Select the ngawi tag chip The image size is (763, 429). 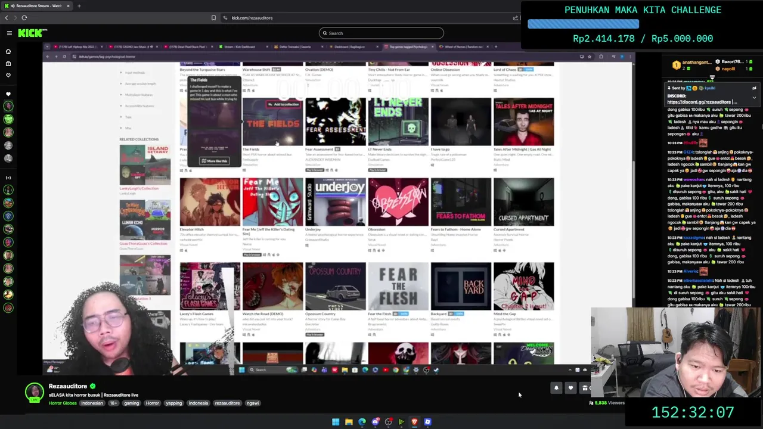click(253, 403)
